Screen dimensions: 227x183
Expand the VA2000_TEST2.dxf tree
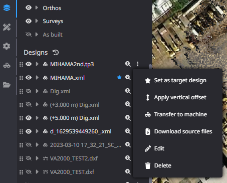pyautogui.click(x=37, y=158)
